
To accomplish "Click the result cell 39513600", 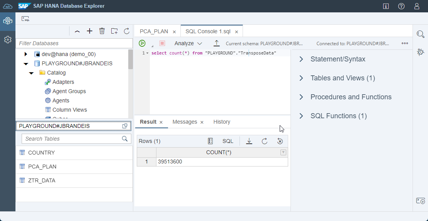I will click(x=222, y=162).
